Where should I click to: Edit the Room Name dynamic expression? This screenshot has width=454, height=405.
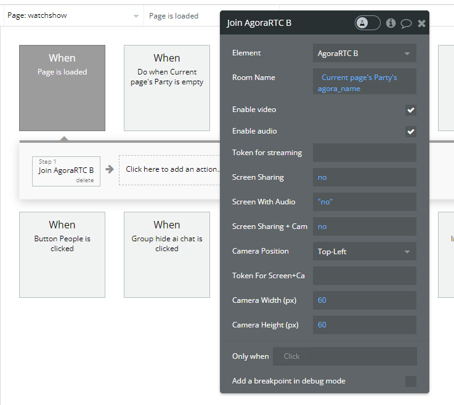point(365,81)
